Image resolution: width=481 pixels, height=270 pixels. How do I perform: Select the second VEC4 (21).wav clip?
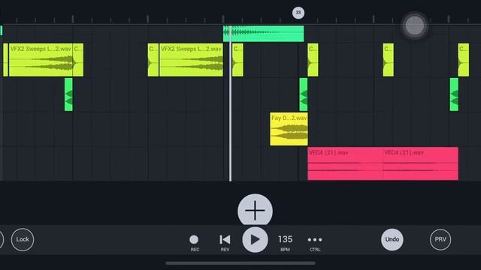click(x=421, y=163)
